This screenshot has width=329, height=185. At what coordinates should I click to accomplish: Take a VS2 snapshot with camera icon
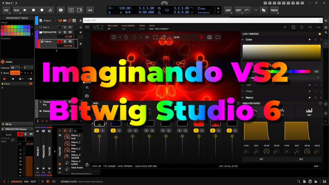[x=209, y=37]
